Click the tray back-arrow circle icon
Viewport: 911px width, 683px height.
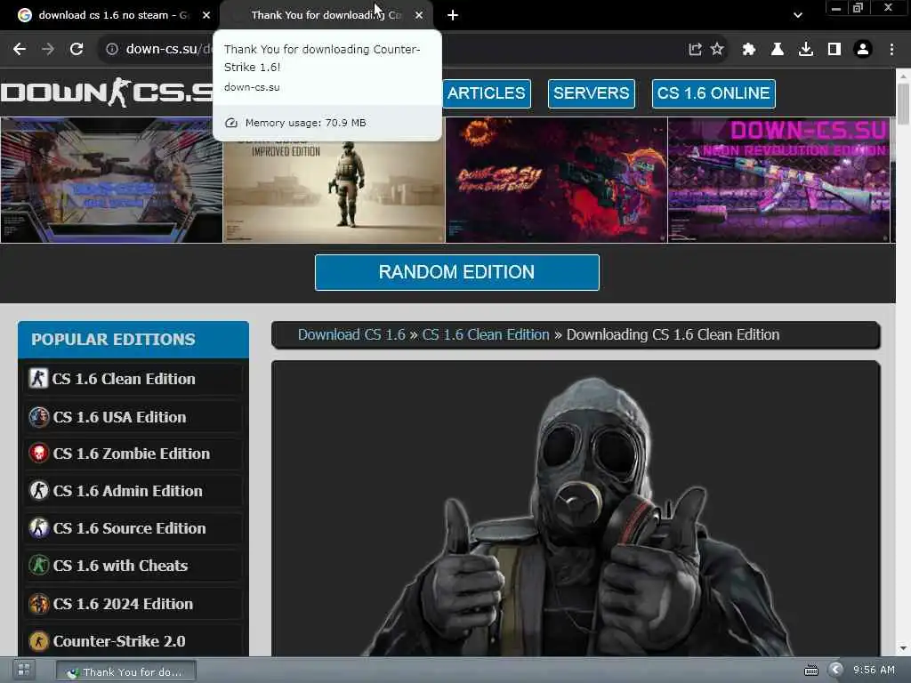835,671
